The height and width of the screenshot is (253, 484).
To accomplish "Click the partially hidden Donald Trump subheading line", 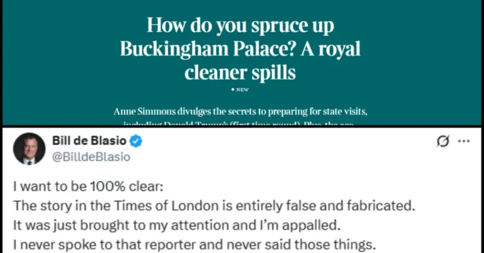I will point(241,124).
